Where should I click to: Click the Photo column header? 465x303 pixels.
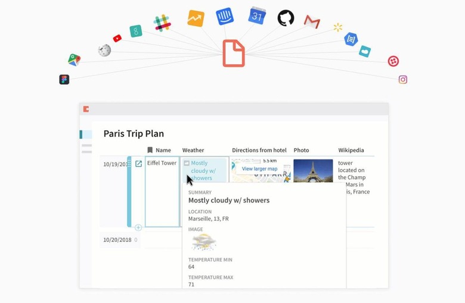click(301, 150)
